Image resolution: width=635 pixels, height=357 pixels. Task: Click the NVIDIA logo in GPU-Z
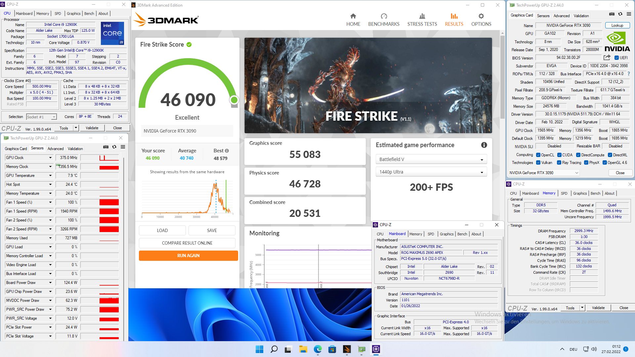click(x=617, y=42)
